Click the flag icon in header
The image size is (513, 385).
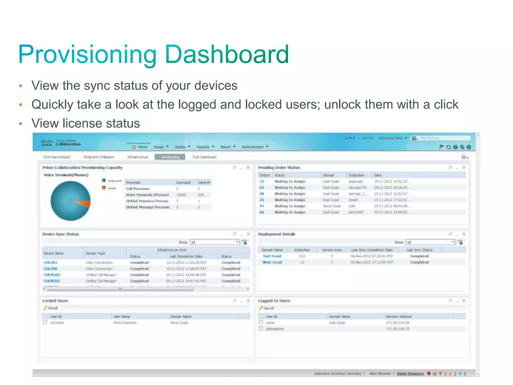[x=441, y=147]
